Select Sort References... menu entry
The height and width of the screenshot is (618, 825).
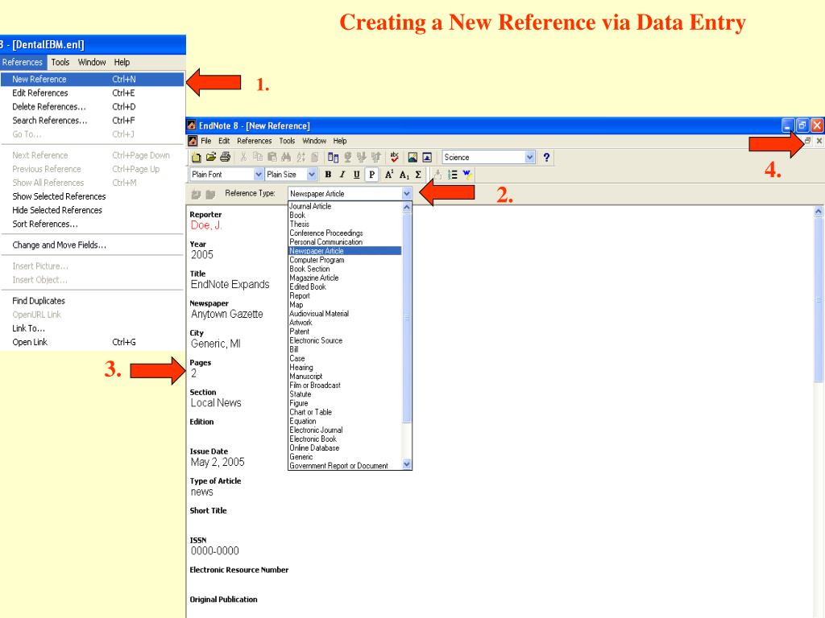click(93, 224)
